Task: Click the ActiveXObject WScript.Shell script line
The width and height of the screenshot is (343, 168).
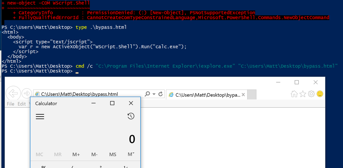Action: coord(102,47)
